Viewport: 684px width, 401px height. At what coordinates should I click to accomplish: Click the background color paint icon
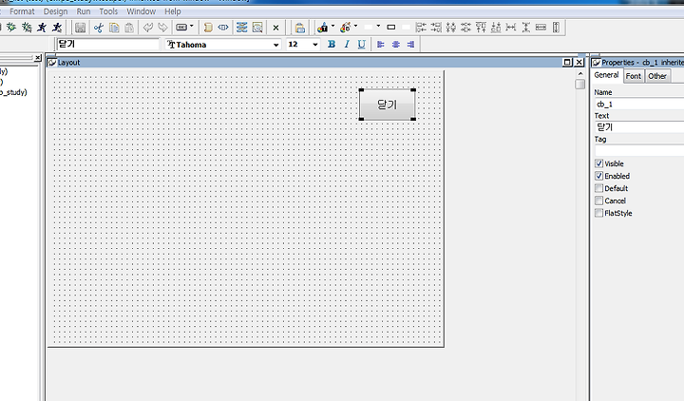(x=346, y=28)
